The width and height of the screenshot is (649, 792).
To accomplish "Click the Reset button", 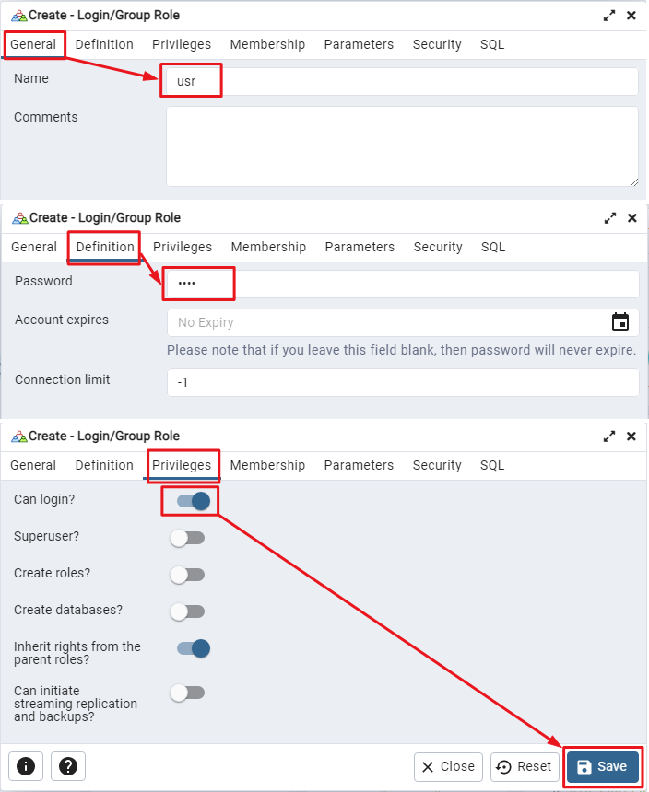I will pos(525,767).
